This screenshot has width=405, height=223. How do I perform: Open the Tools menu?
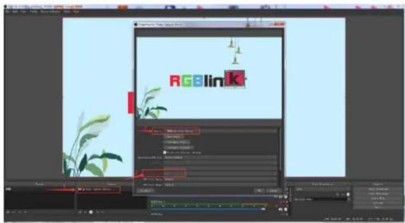[67, 12]
